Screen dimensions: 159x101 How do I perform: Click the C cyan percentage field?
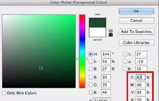tap(140, 77)
